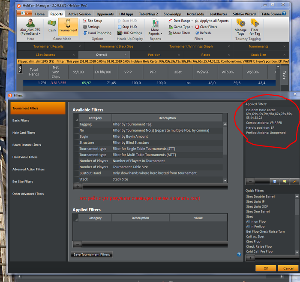Click Save Tournament Filters button
The width and height of the screenshot is (300, 282).
[92, 255]
